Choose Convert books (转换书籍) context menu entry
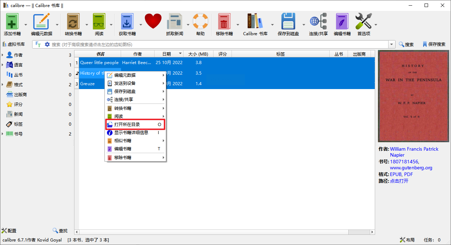451x245 pixels. tap(136, 108)
